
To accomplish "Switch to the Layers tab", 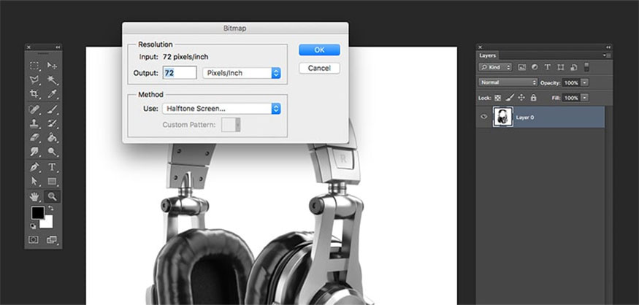I will [x=488, y=55].
